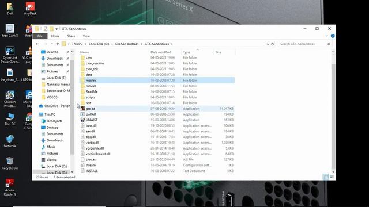Viewport: 369px width, 207px height.
Task: Open the address bar history dropdown
Action: tap(268, 44)
